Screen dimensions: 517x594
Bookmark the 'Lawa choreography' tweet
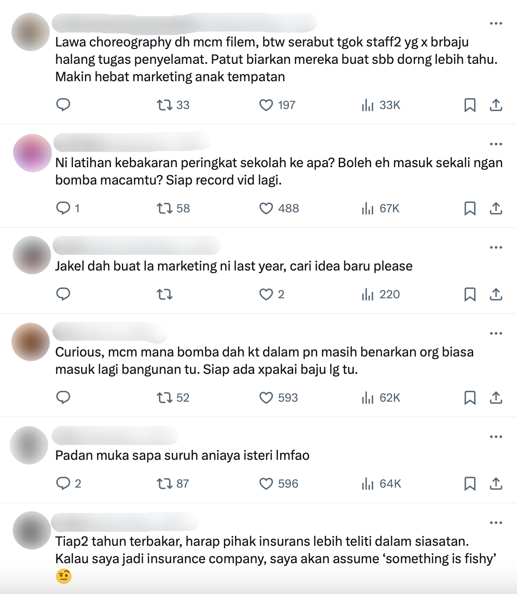coord(470,105)
